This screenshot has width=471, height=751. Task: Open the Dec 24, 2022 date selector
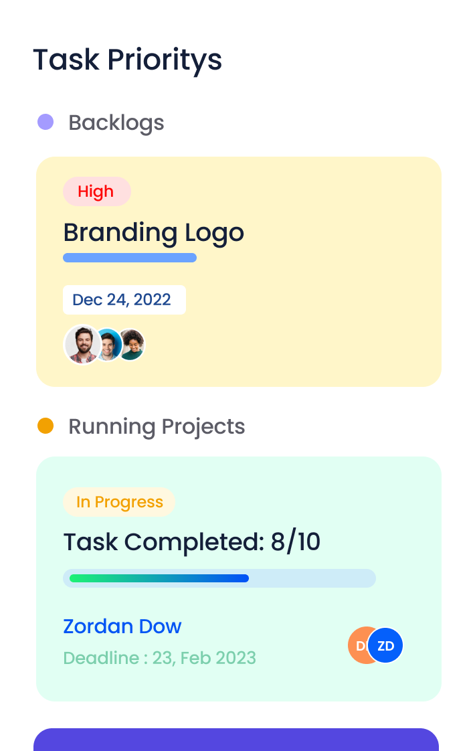124,300
